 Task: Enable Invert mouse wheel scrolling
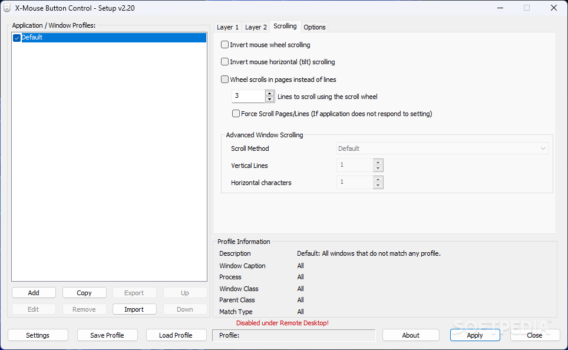point(224,45)
